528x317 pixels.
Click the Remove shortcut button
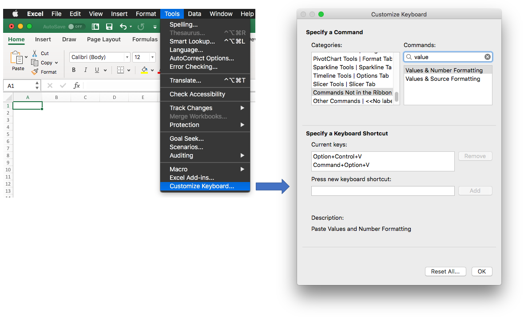(475, 156)
